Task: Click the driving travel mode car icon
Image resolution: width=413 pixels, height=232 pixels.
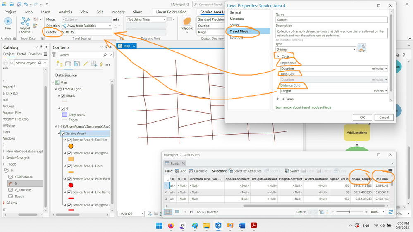Action: pos(362,48)
